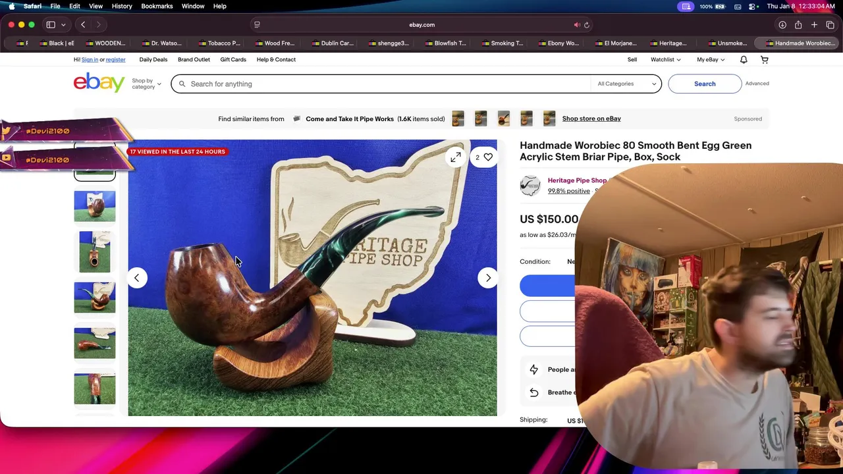Open notifications bell icon
843x474 pixels.
click(x=744, y=60)
